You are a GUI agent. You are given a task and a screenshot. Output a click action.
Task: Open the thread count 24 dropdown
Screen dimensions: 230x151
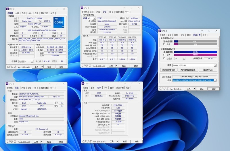[184, 59]
